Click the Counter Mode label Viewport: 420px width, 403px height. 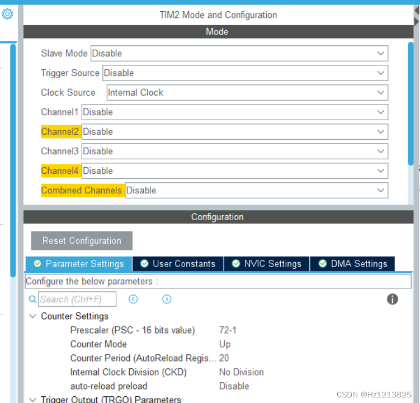[x=98, y=344]
